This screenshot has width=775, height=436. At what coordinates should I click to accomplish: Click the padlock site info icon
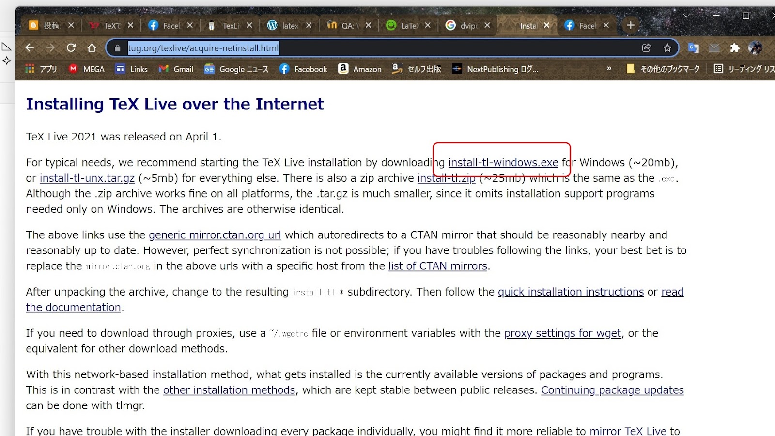coord(117,48)
